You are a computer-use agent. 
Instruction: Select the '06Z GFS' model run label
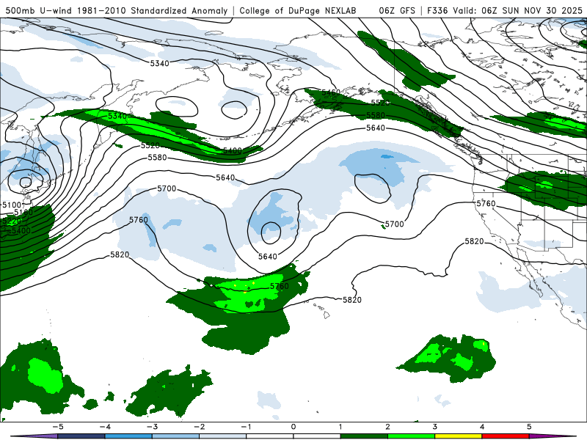[397, 10]
